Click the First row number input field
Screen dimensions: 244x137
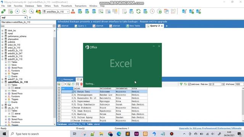pyautogui.click(x=217, y=84)
